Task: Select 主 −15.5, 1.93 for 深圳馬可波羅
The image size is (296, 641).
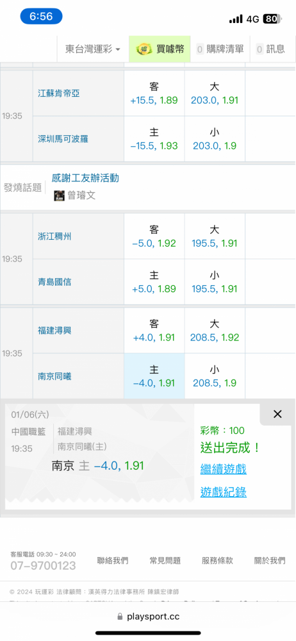Action: point(154,139)
